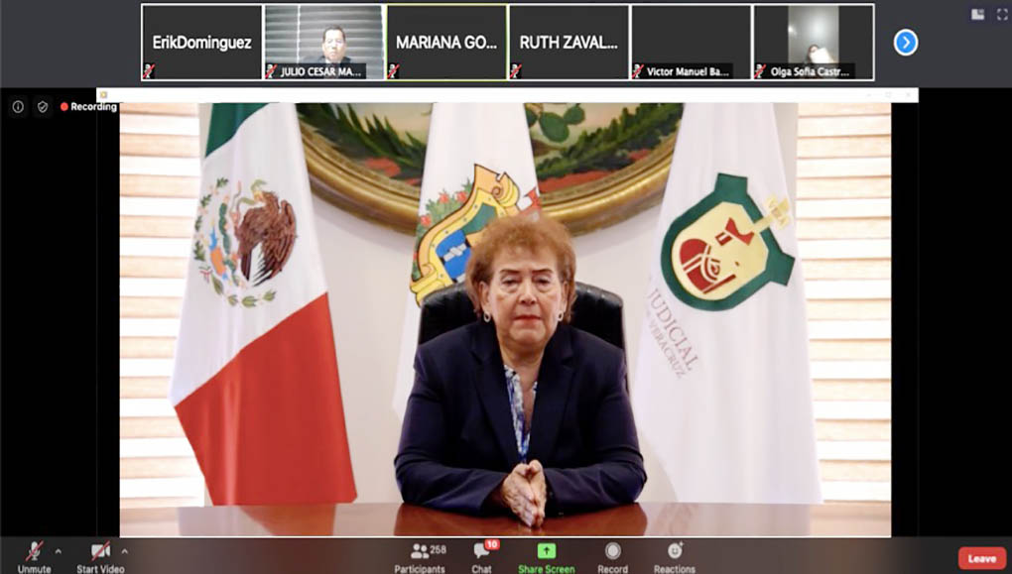Click the encryption shield icon
This screenshot has width=1012, height=574.
(42, 107)
